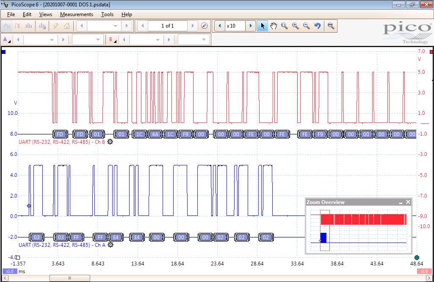Open Channel A options button

(7, 40)
